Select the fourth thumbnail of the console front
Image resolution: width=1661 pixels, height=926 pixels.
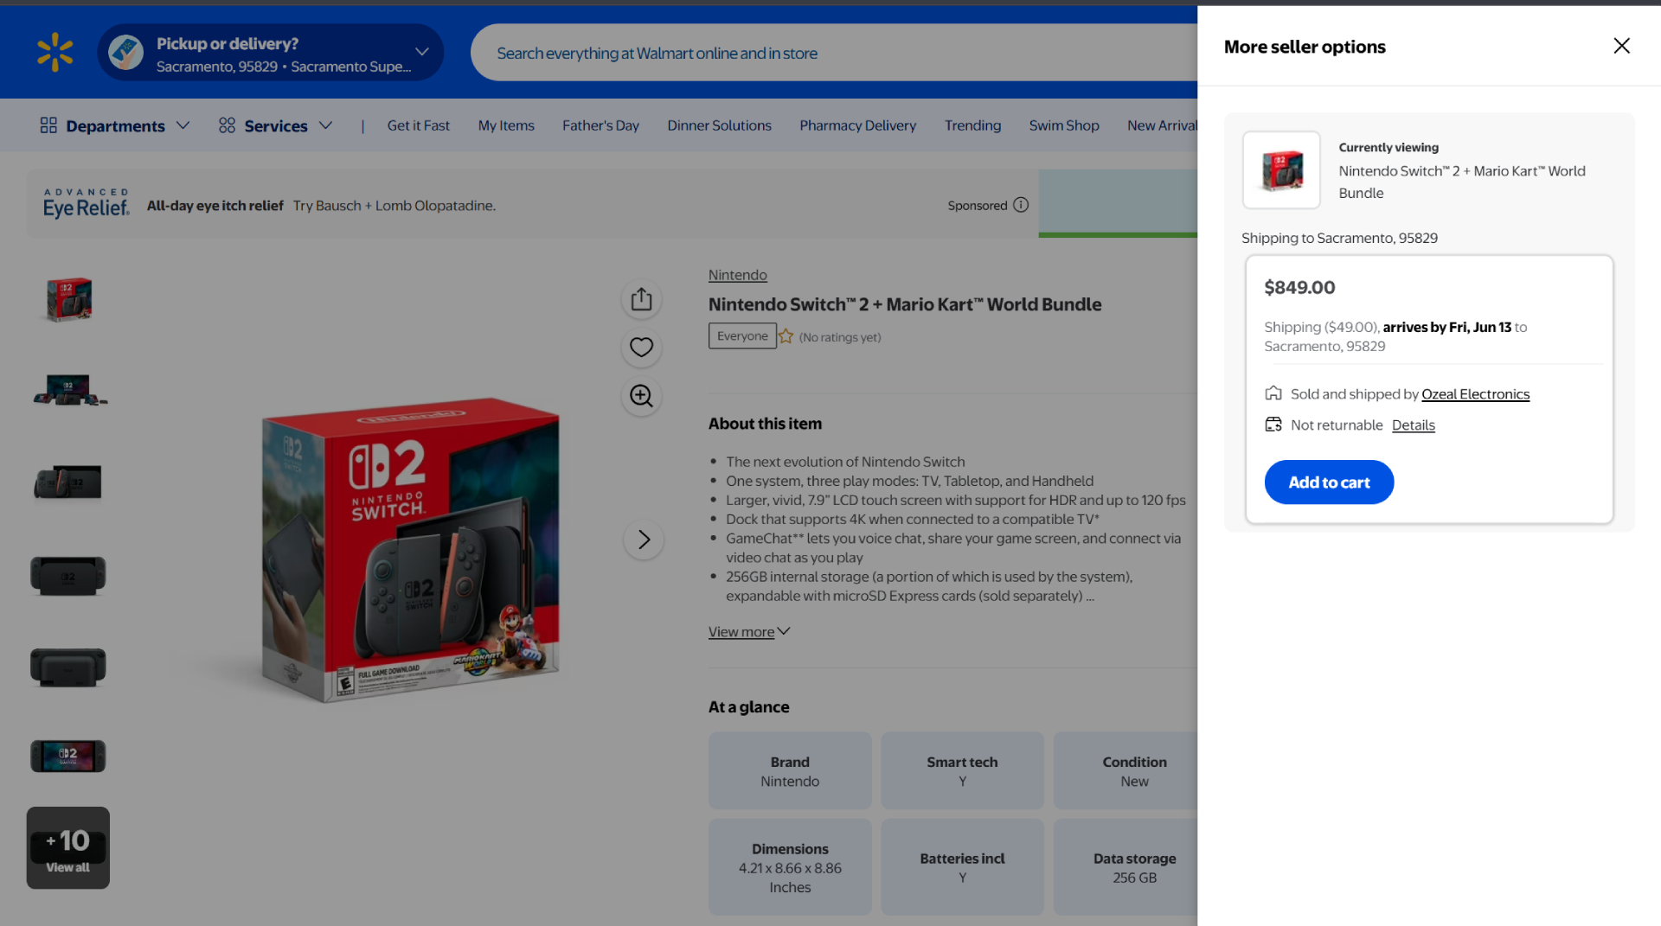68,574
